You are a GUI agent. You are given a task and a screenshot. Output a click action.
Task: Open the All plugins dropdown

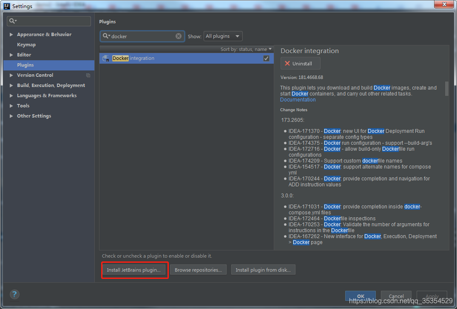coord(222,36)
